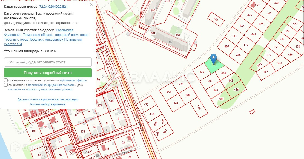The width and height of the screenshot is (304, 159).
Task: Open 'согласие на обработку персональных данных' link
Action: (41, 89)
